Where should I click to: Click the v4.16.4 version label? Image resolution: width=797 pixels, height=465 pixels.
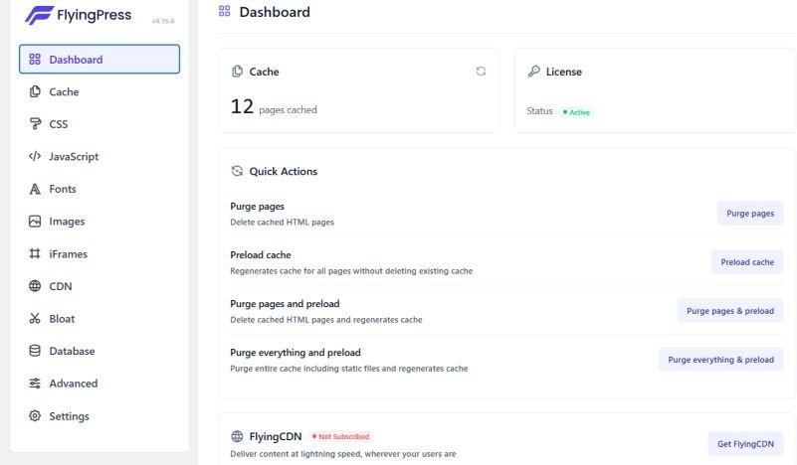[x=162, y=21]
